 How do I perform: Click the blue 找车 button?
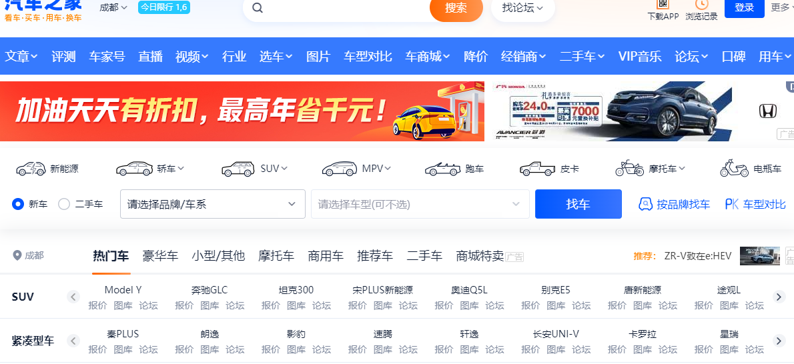click(578, 204)
